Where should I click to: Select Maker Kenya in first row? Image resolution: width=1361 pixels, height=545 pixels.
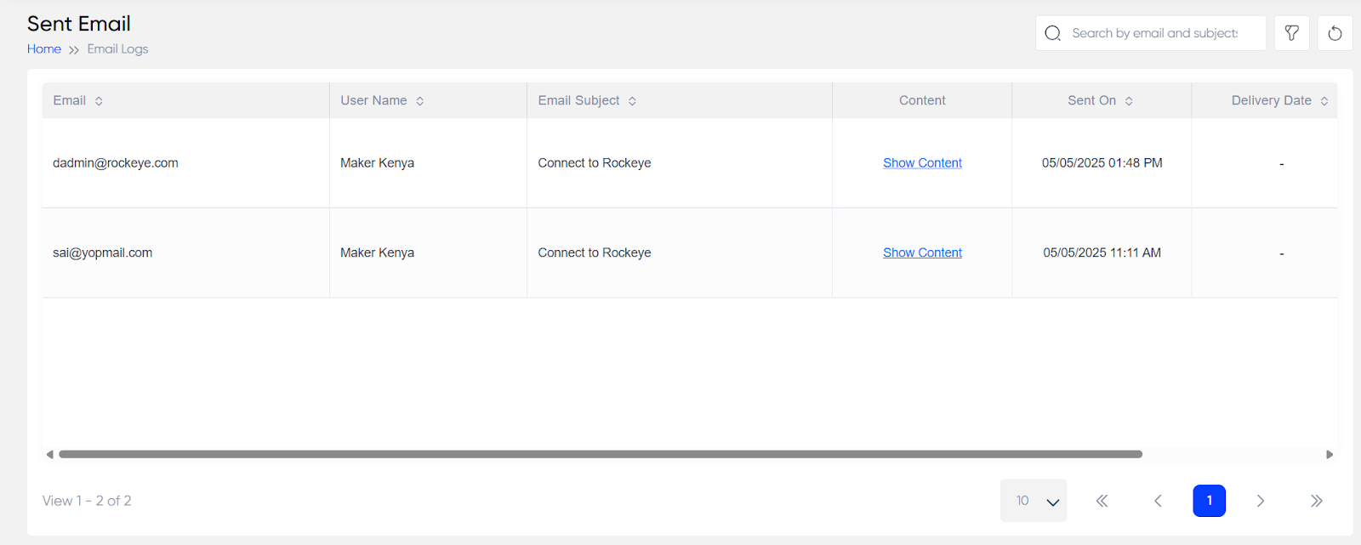pos(377,163)
